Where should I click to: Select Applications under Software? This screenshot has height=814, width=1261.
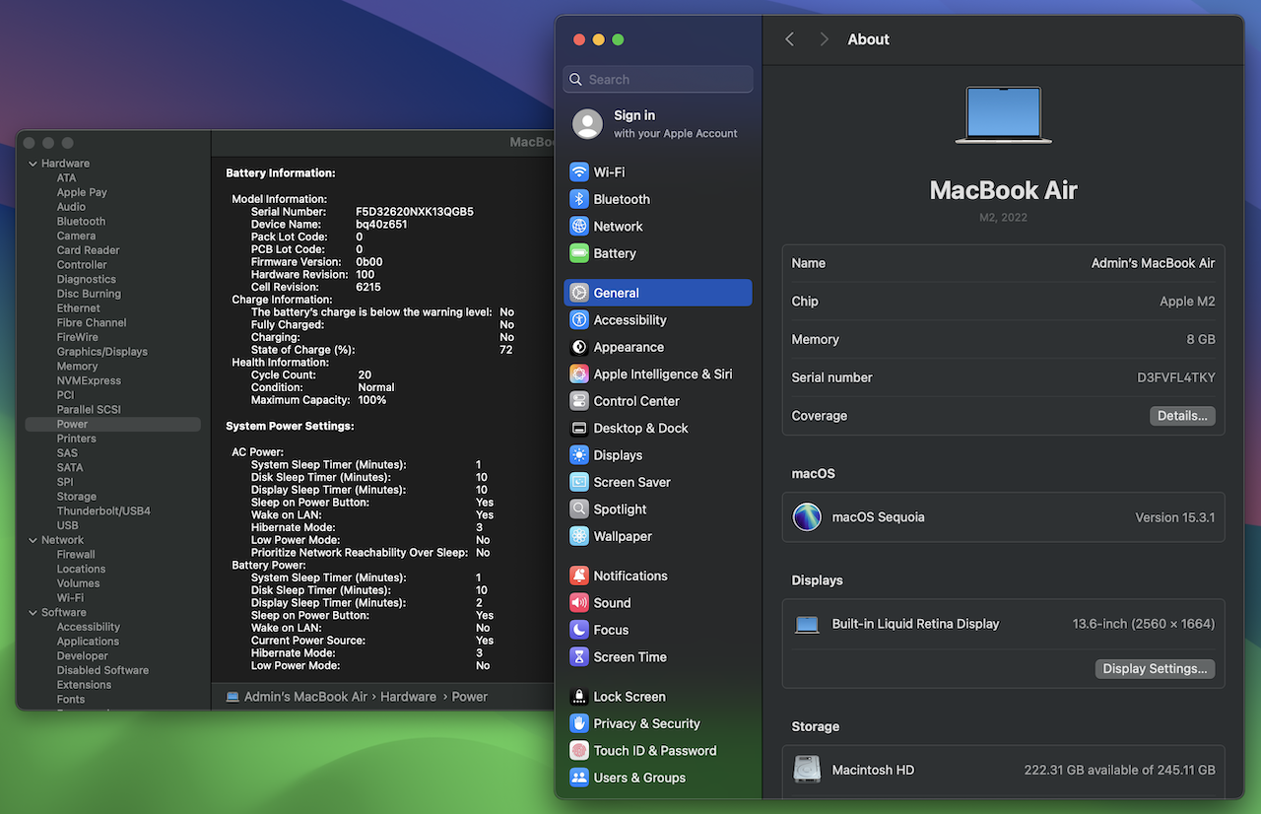(88, 641)
